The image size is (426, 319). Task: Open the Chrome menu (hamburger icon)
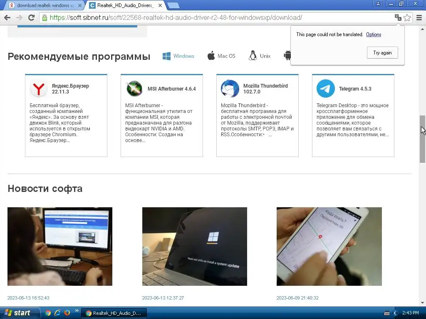tap(419, 17)
